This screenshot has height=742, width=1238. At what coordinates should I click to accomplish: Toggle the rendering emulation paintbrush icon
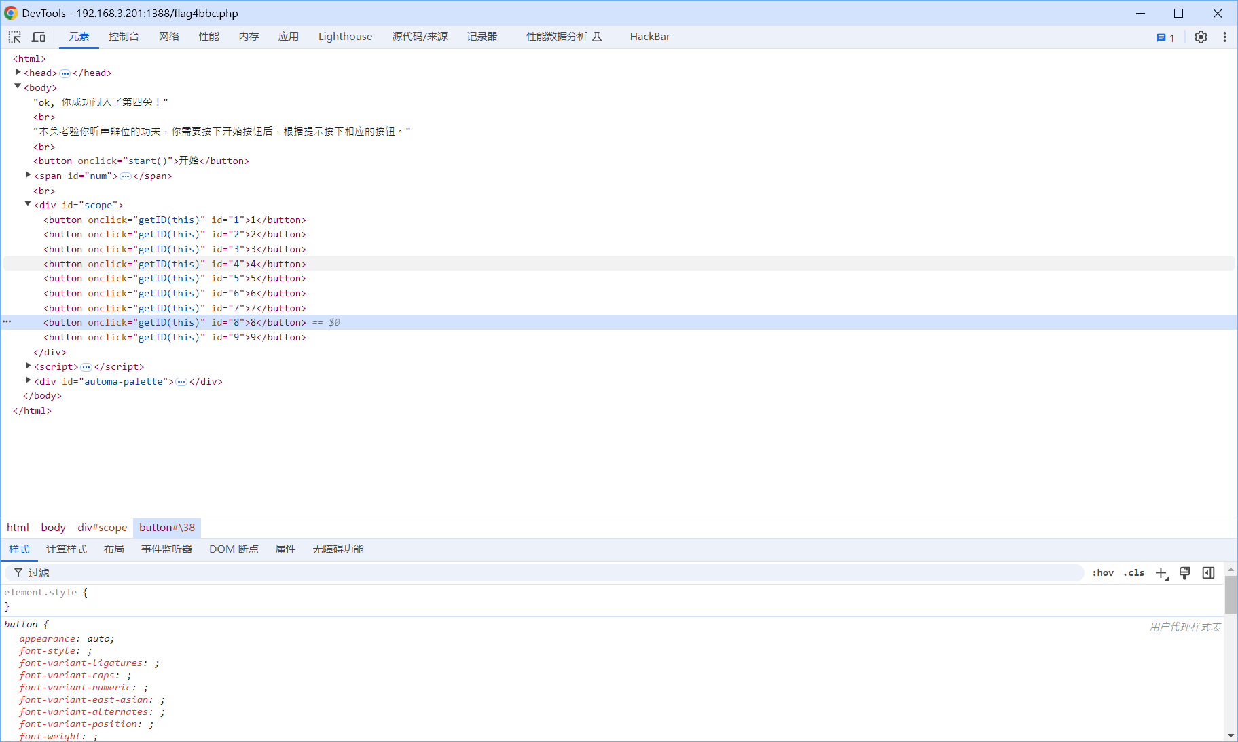coord(1185,573)
